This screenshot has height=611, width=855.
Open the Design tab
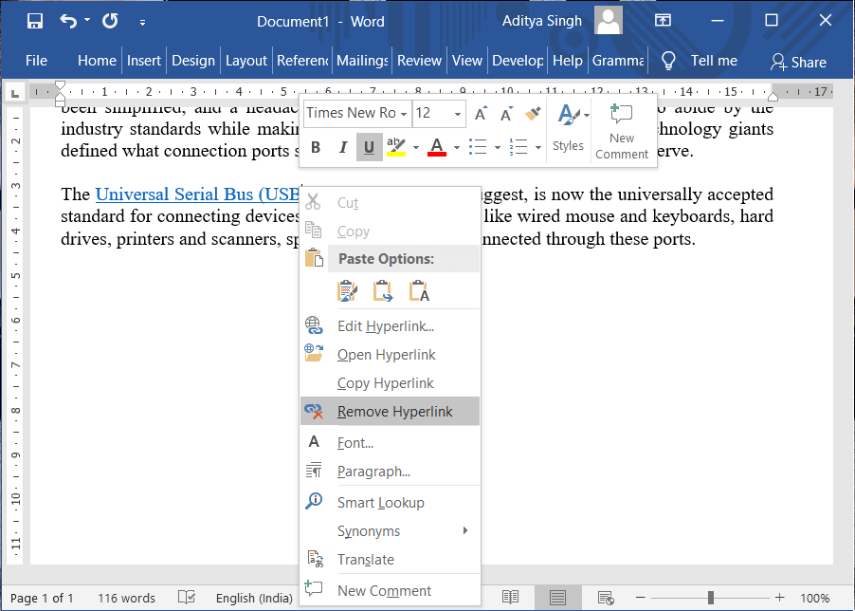tap(193, 61)
